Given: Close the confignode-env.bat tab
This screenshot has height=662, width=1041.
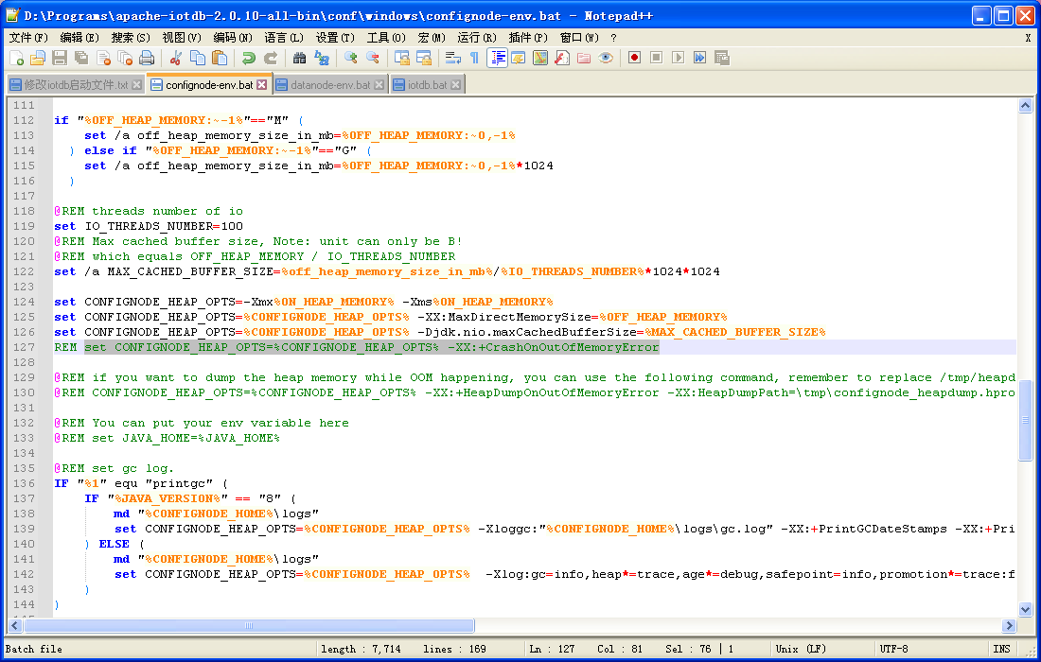Looking at the screenshot, I should point(261,85).
